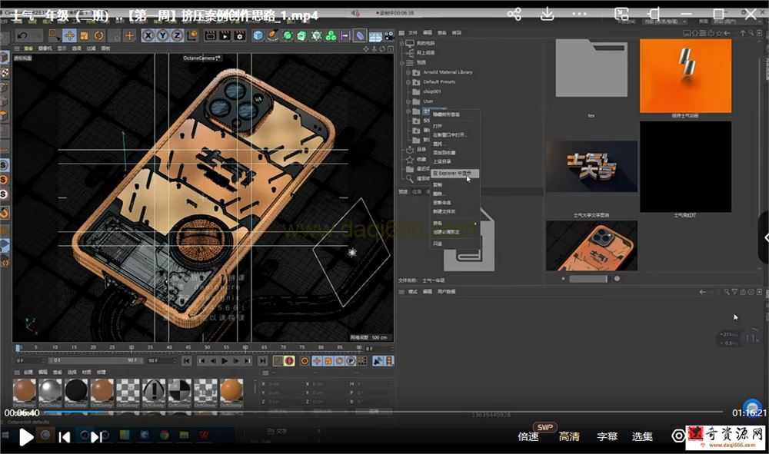Click the viewport 摄像机 menu

click(45, 48)
